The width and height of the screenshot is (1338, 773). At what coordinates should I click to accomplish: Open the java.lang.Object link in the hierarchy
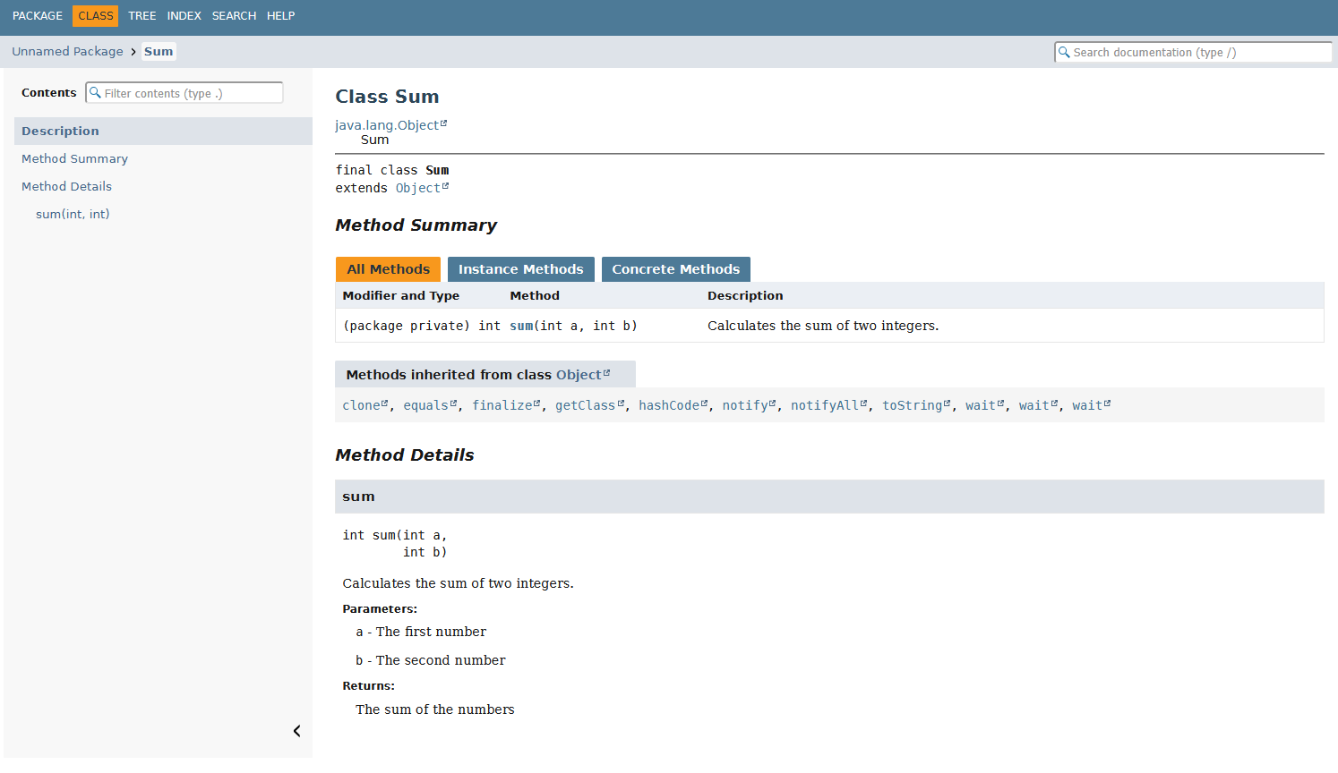point(390,125)
